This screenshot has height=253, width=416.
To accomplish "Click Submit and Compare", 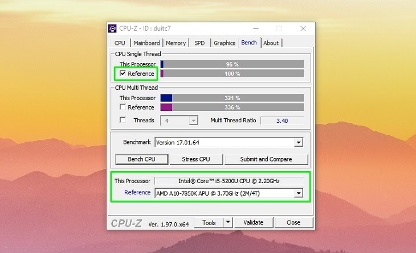I will pos(266,159).
